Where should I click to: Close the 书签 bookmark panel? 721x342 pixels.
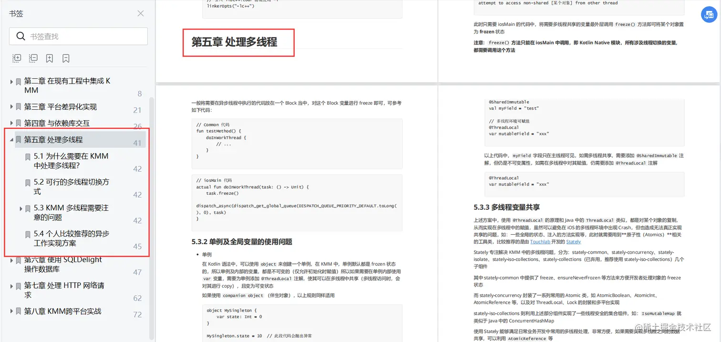tap(140, 13)
